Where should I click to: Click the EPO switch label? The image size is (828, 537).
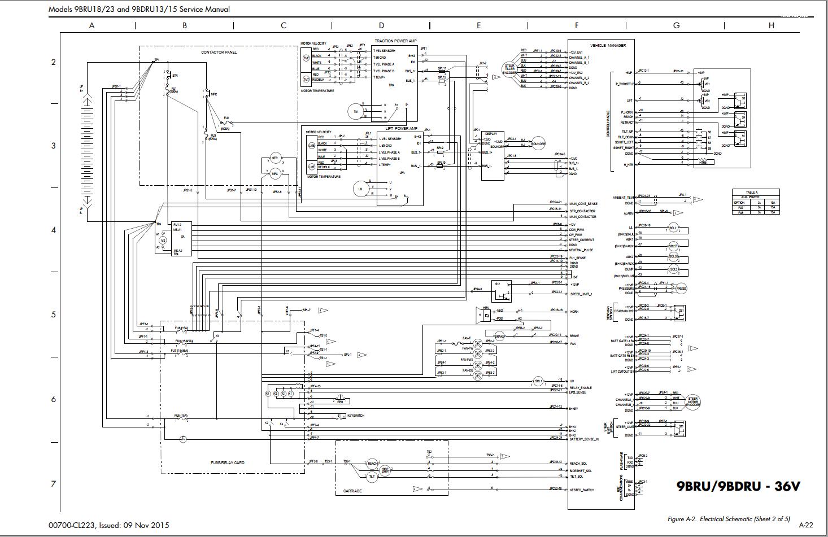[x=340, y=402]
